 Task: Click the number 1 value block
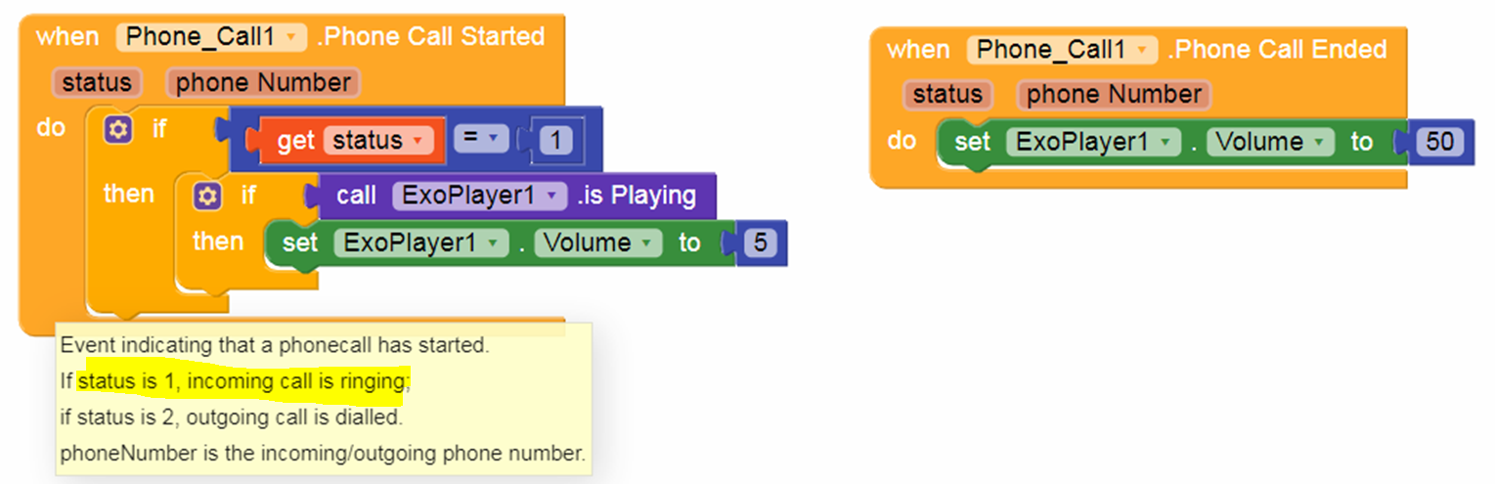click(x=554, y=141)
